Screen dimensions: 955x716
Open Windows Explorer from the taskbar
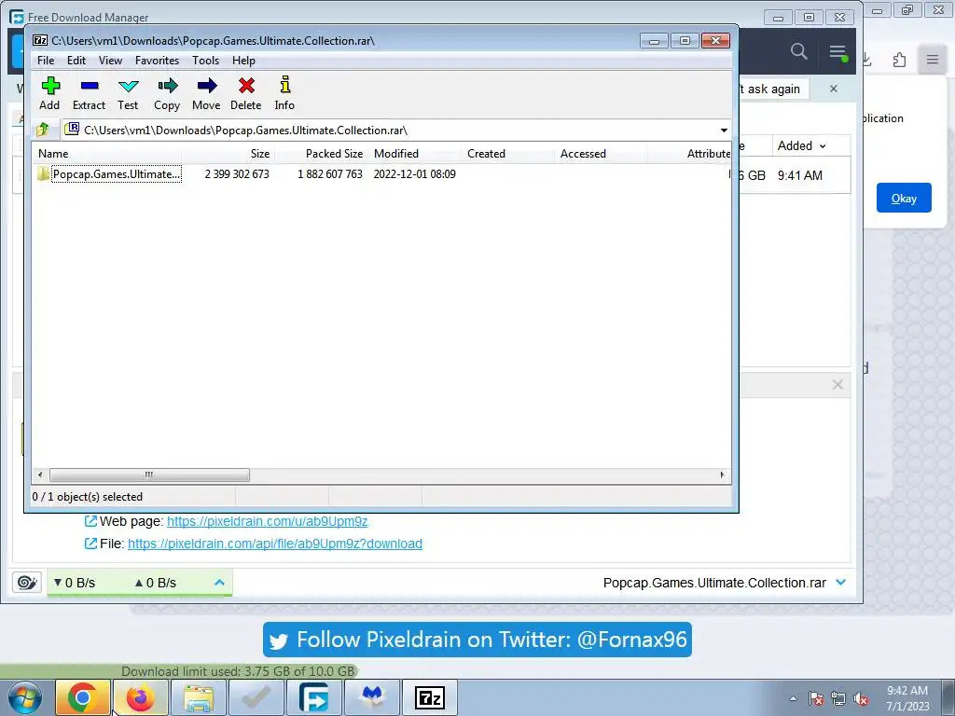pos(199,697)
